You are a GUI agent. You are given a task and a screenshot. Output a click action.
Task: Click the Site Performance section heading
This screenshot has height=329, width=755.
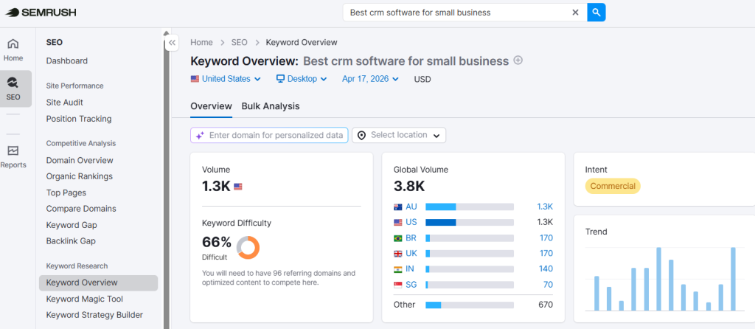74,86
